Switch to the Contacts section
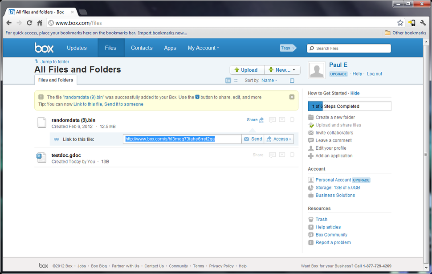 142,48
